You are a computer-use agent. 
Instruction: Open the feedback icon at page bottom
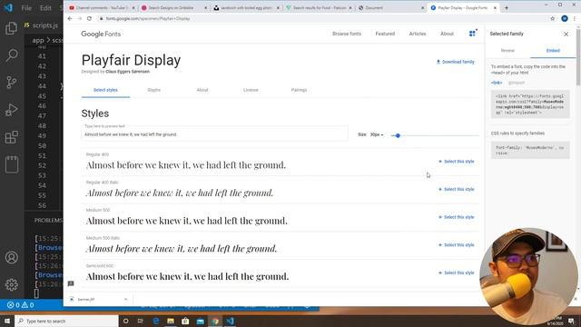71,283
